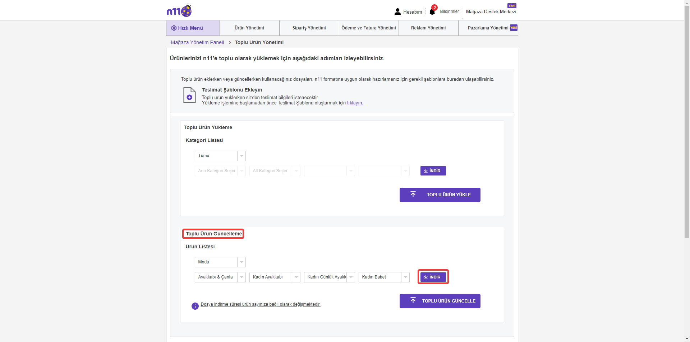The height and width of the screenshot is (342, 690).
Task: Open the Ana Kategori Seçin dropdown
Action: coord(220,171)
